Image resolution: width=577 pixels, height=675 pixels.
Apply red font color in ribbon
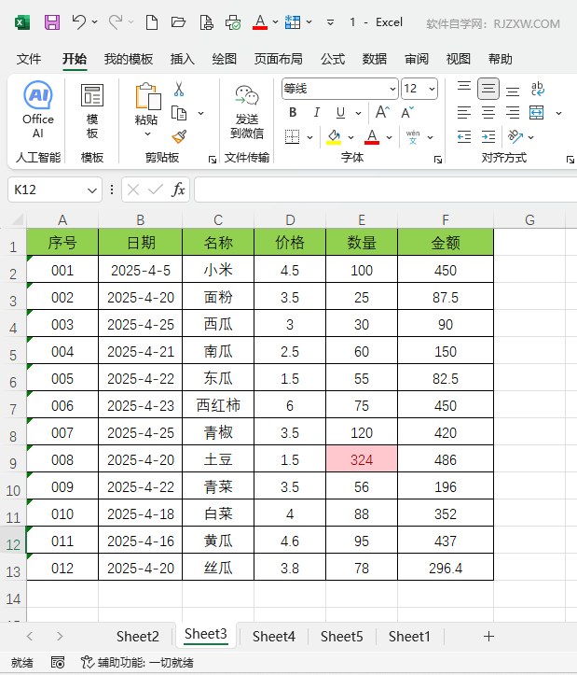[x=372, y=137]
